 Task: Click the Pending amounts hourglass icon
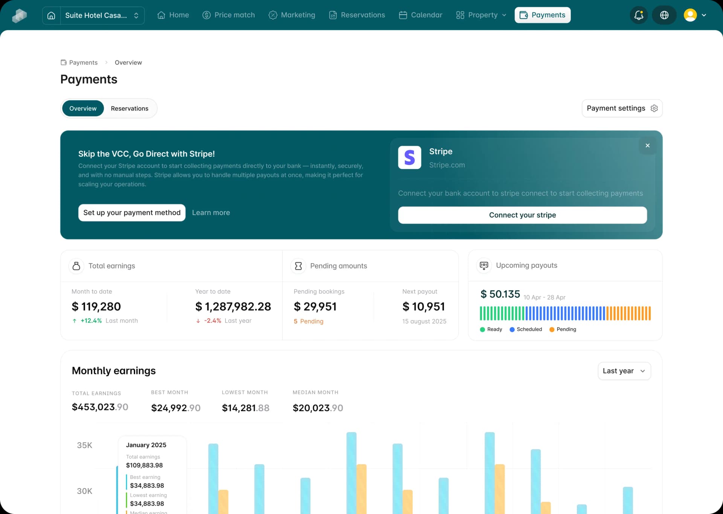298,266
